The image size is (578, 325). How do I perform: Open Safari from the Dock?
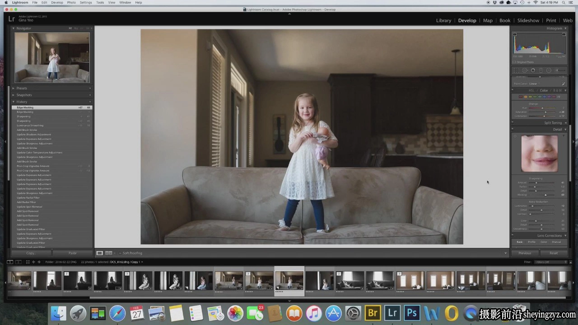(x=117, y=313)
